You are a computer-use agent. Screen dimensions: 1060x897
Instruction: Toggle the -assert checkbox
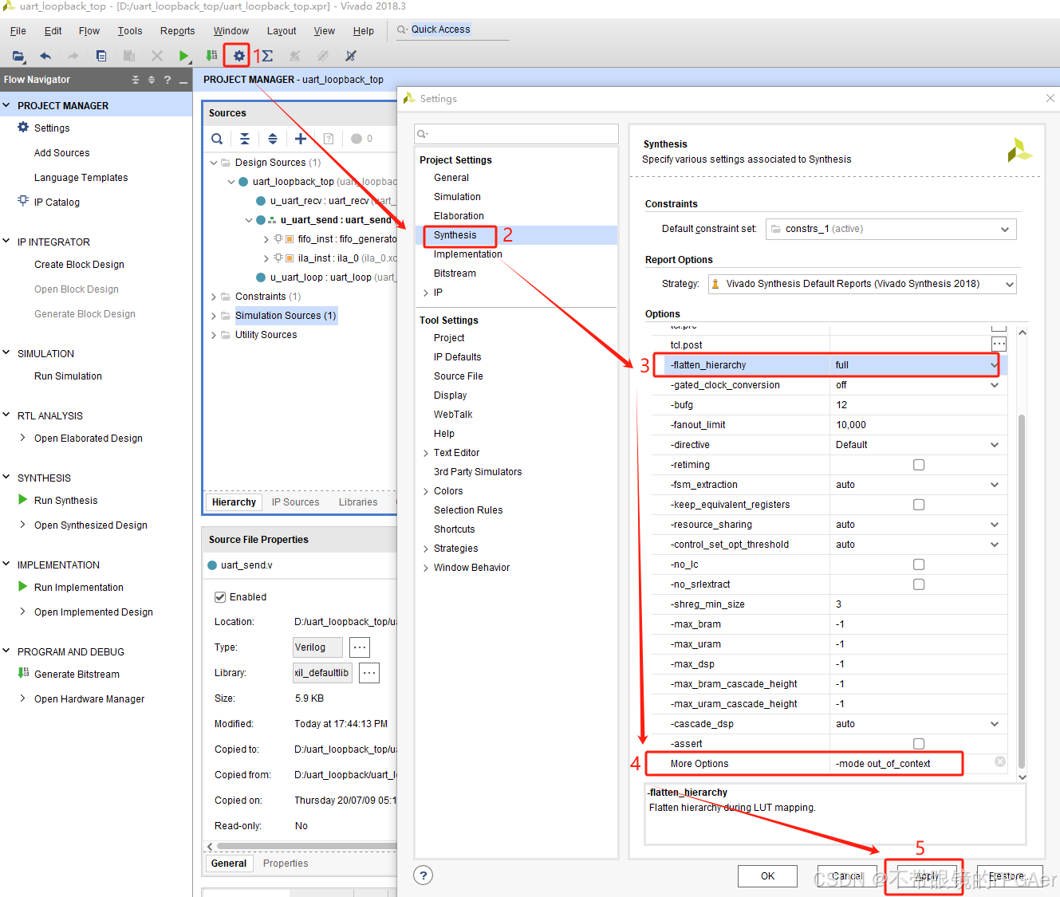919,744
